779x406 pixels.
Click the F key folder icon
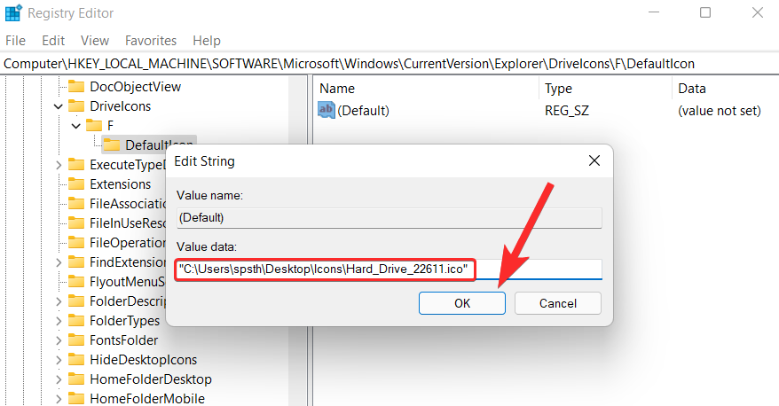pyautogui.click(x=94, y=126)
